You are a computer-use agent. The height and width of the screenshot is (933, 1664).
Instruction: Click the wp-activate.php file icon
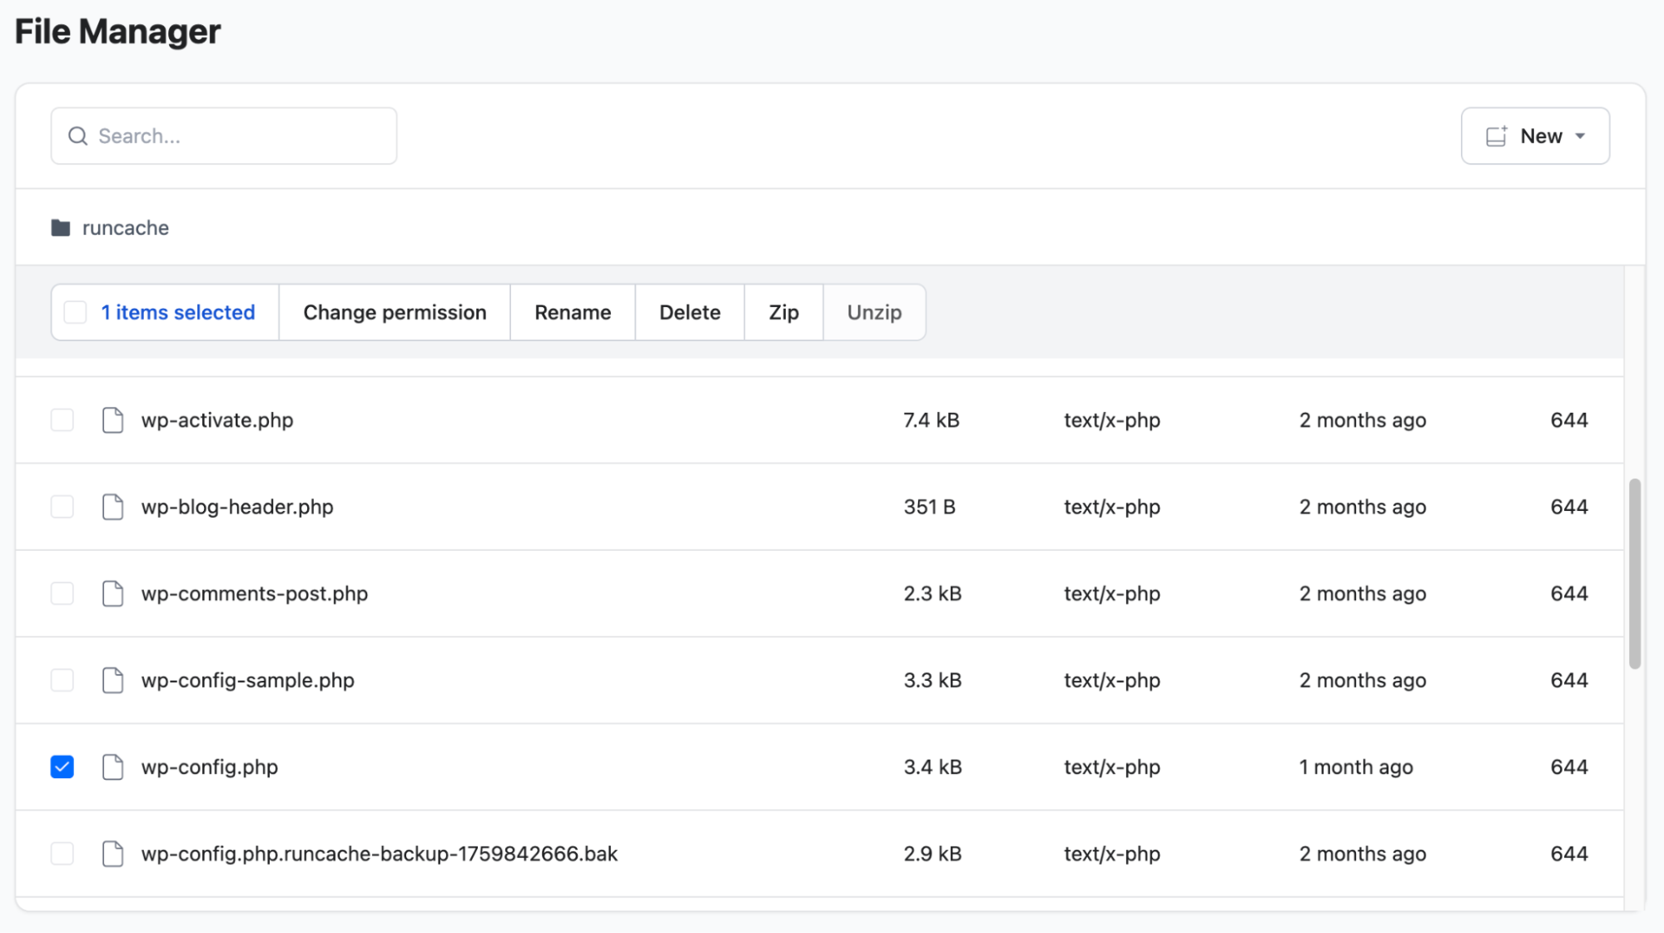pos(112,420)
